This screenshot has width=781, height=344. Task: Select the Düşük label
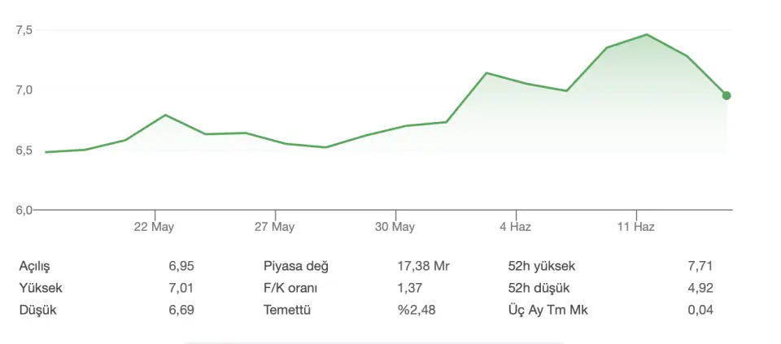point(38,310)
